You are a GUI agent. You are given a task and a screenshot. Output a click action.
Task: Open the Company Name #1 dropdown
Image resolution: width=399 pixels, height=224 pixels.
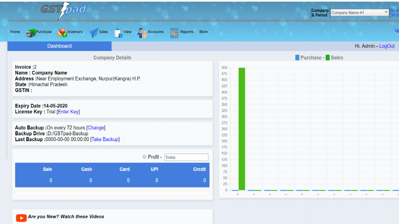(x=358, y=12)
